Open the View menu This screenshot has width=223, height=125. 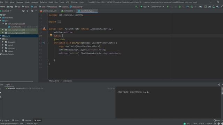coord(12,2)
